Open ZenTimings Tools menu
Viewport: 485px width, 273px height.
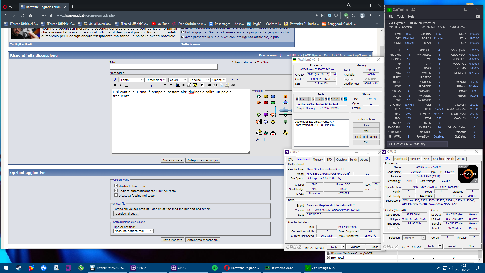pos(401,17)
